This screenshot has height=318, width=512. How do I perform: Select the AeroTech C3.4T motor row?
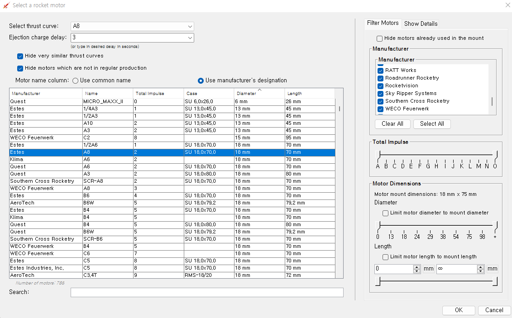click(172, 275)
